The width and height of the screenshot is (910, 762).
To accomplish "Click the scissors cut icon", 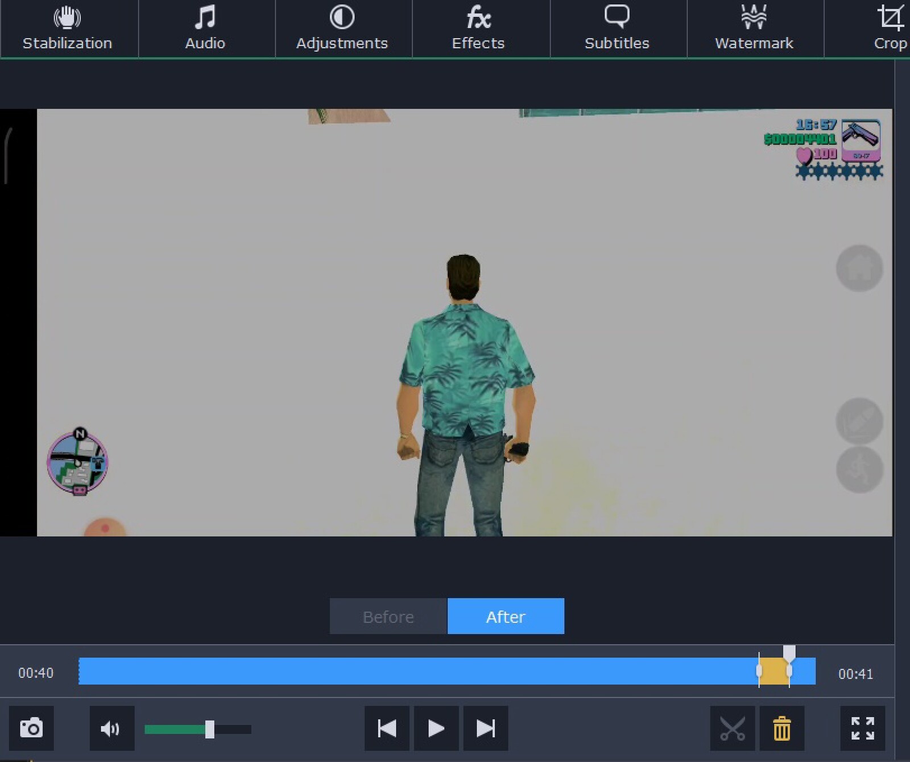I will [x=733, y=728].
